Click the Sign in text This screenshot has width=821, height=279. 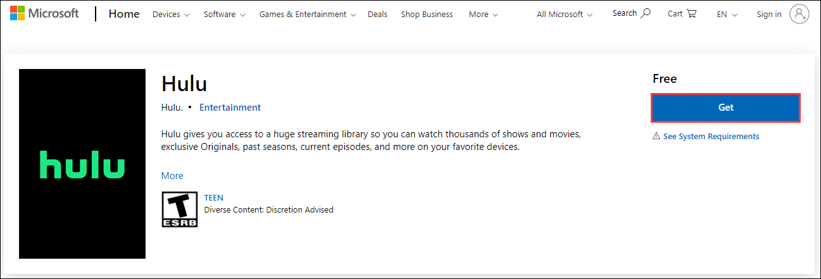769,14
